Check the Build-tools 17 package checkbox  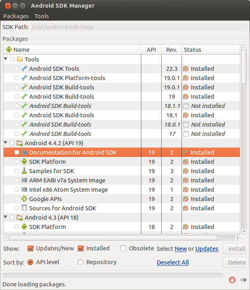click(x=17, y=134)
